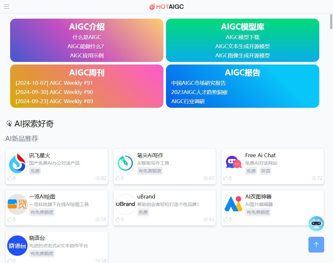Open the AIGC报告 heading
This screenshot has height=263, width=333.
(x=243, y=73)
